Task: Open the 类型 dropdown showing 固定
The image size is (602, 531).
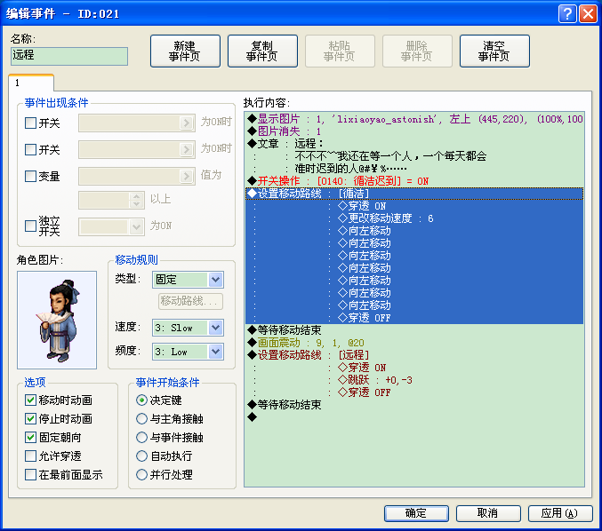Action: (x=188, y=280)
